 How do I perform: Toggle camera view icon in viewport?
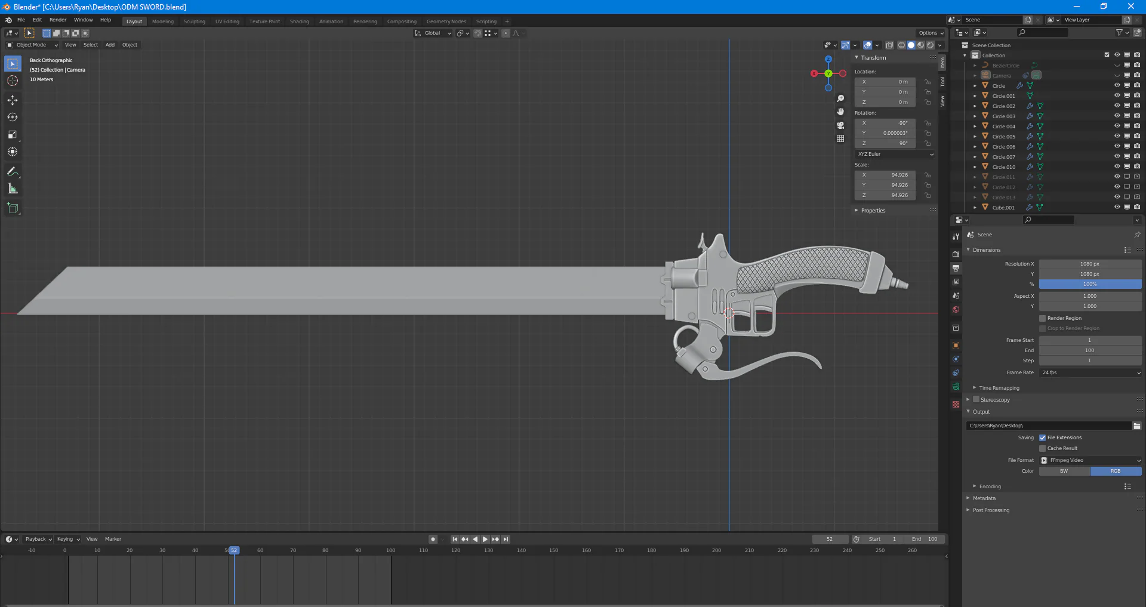pyautogui.click(x=840, y=125)
